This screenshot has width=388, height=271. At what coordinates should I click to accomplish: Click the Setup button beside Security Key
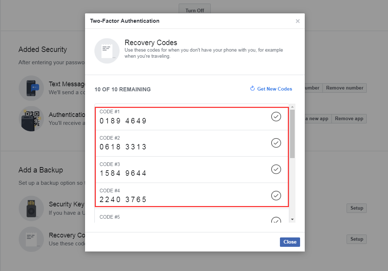pos(356,208)
